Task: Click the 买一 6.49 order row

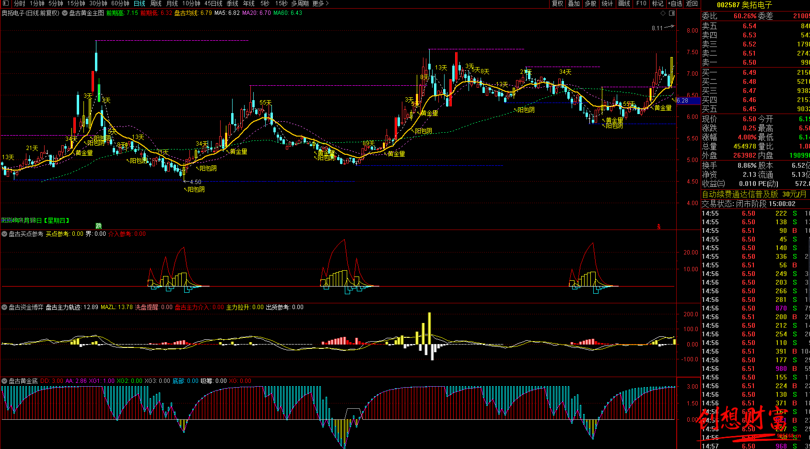Action: (755, 72)
